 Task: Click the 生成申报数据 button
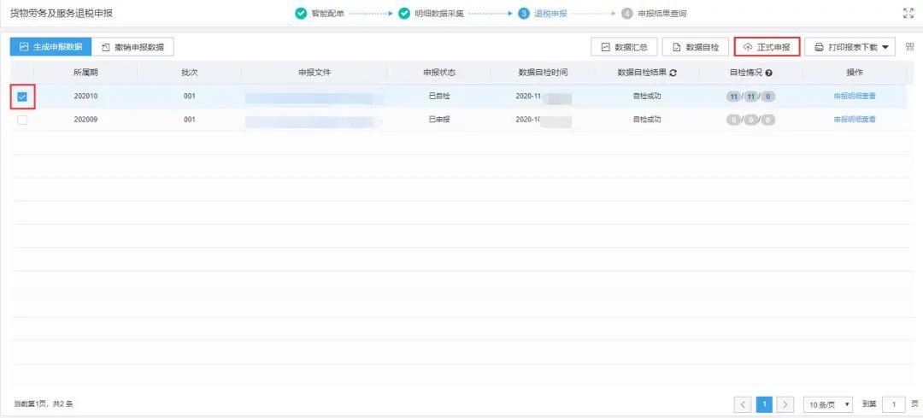(50, 47)
